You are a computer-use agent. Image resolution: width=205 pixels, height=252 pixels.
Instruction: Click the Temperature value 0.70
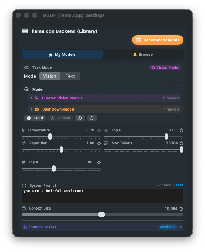90,130
